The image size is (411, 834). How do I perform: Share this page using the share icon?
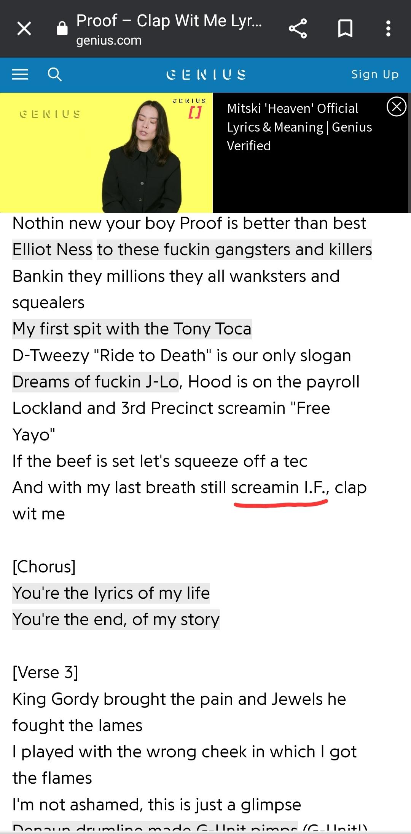298,29
